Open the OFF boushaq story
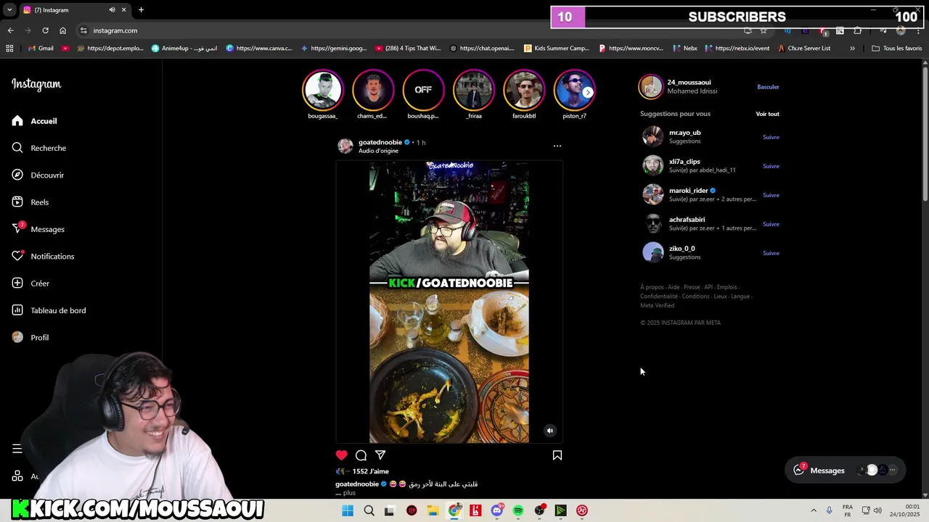929x522 pixels. coord(423,90)
